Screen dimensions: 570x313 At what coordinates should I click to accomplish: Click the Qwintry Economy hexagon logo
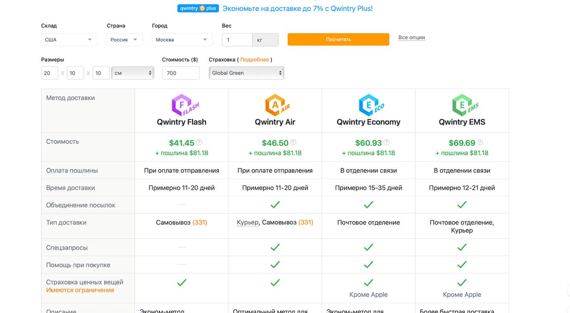click(x=371, y=105)
